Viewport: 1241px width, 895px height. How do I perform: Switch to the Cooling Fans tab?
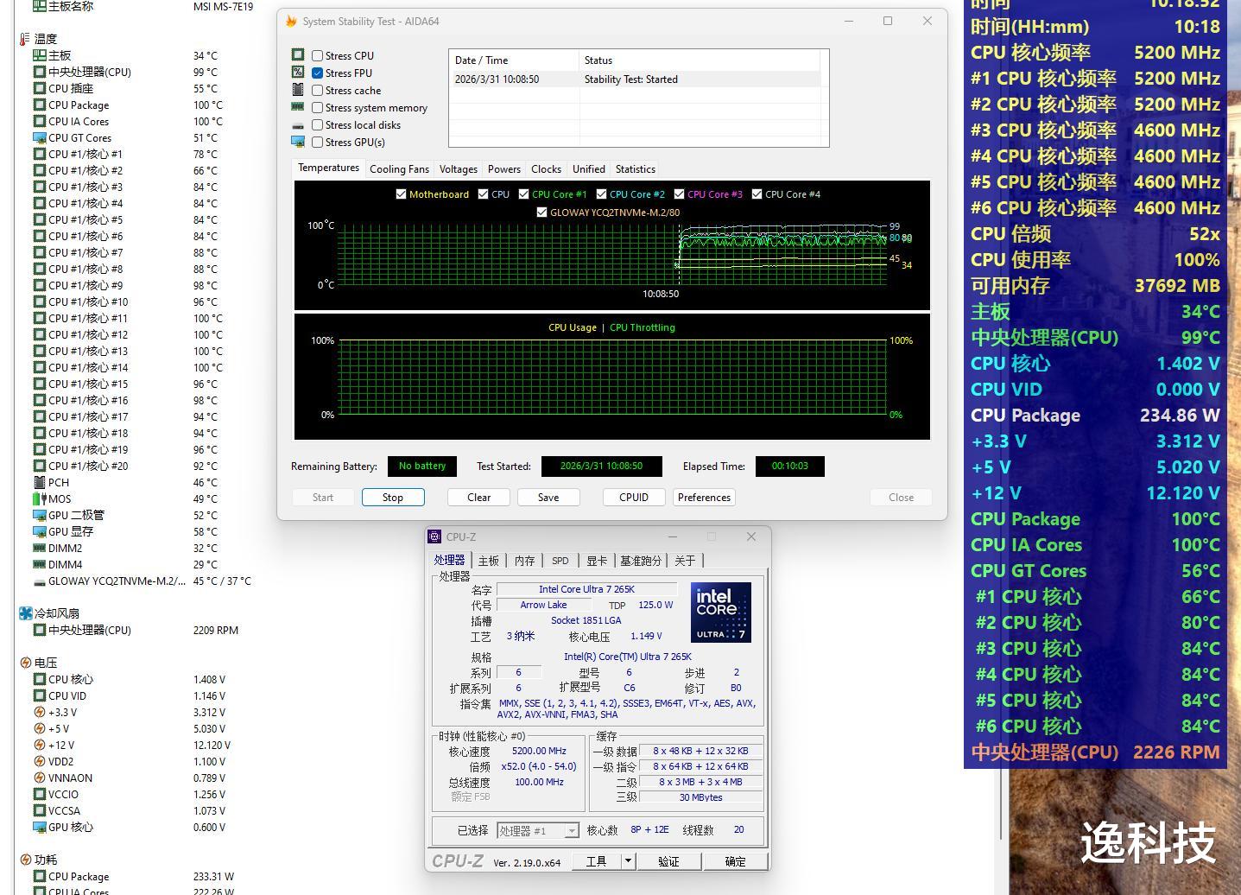coord(399,169)
